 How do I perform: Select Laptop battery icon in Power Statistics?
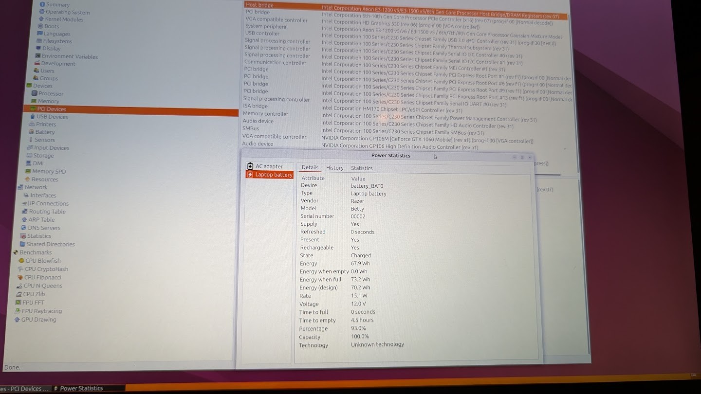click(x=250, y=175)
